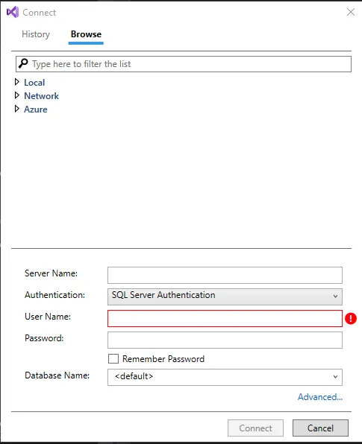Click the Visual Studio logo icon
The image size is (362, 444).
coord(13,12)
